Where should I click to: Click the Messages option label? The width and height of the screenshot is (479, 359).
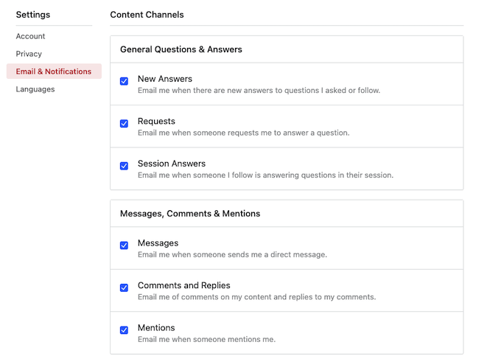point(158,243)
